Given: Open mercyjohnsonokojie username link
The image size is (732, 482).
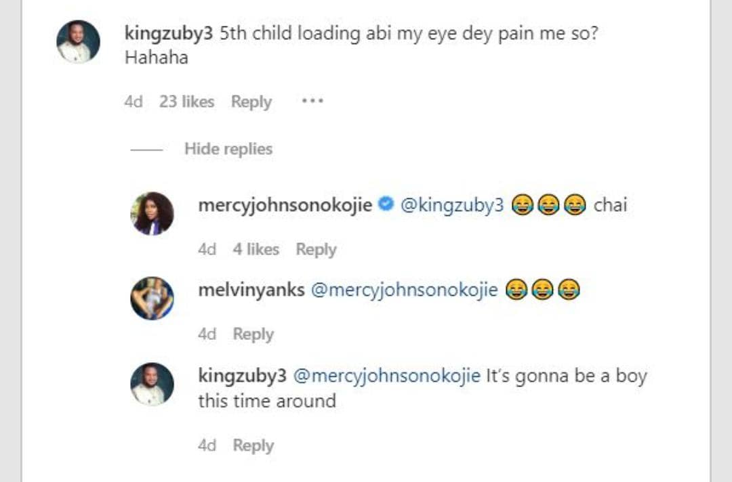Looking at the screenshot, I should click(285, 206).
